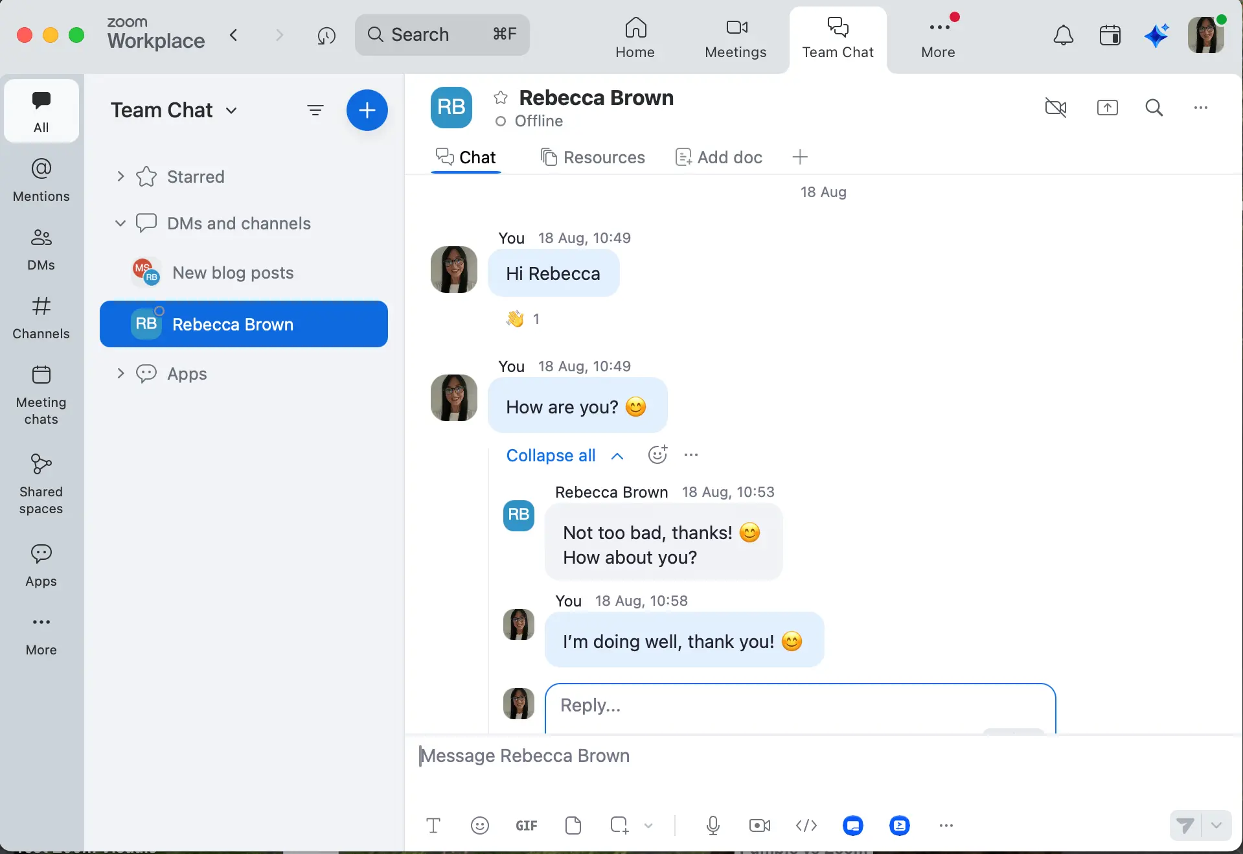Click the screenshot capture icon
Image resolution: width=1243 pixels, height=854 pixels.
coord(619,825)
